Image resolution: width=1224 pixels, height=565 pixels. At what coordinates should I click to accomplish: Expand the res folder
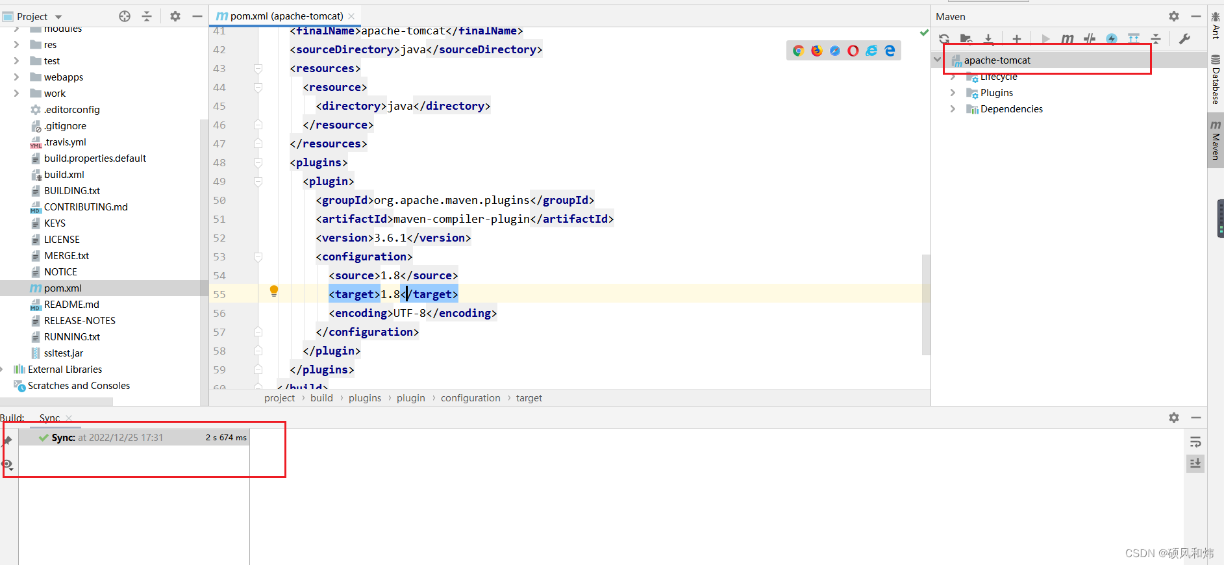click(16, 45)
